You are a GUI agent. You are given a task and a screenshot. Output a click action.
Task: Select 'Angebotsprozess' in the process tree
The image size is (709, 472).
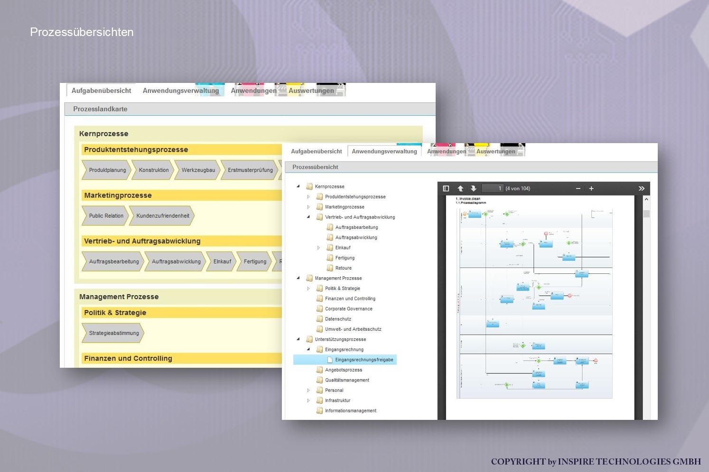(x=344, y=370)
